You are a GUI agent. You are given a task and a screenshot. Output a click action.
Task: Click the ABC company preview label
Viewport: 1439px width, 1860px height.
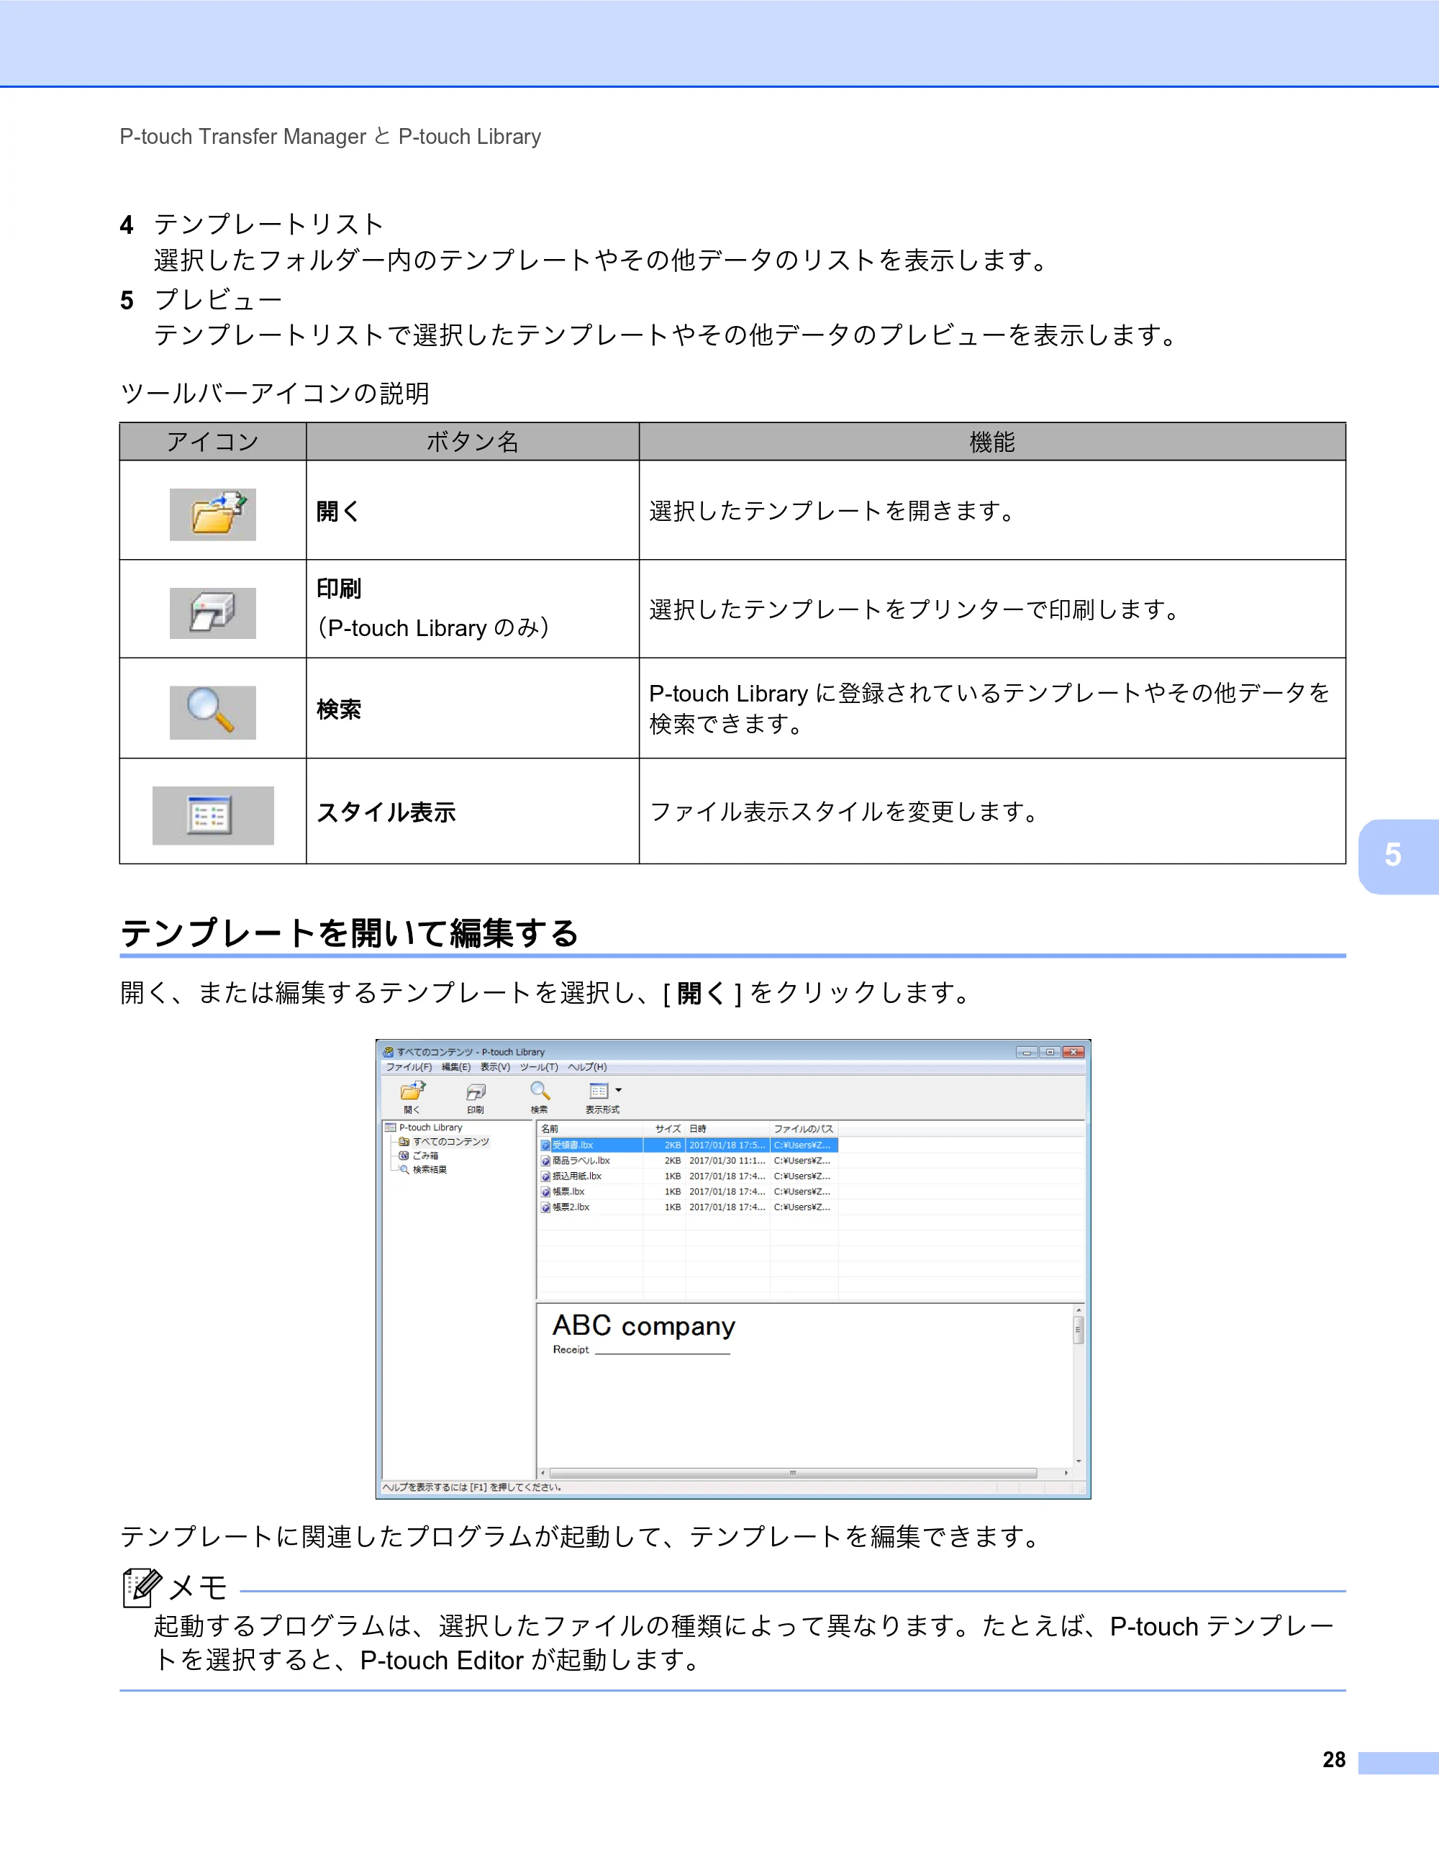pyautogui.click(x=644, y=1326)
